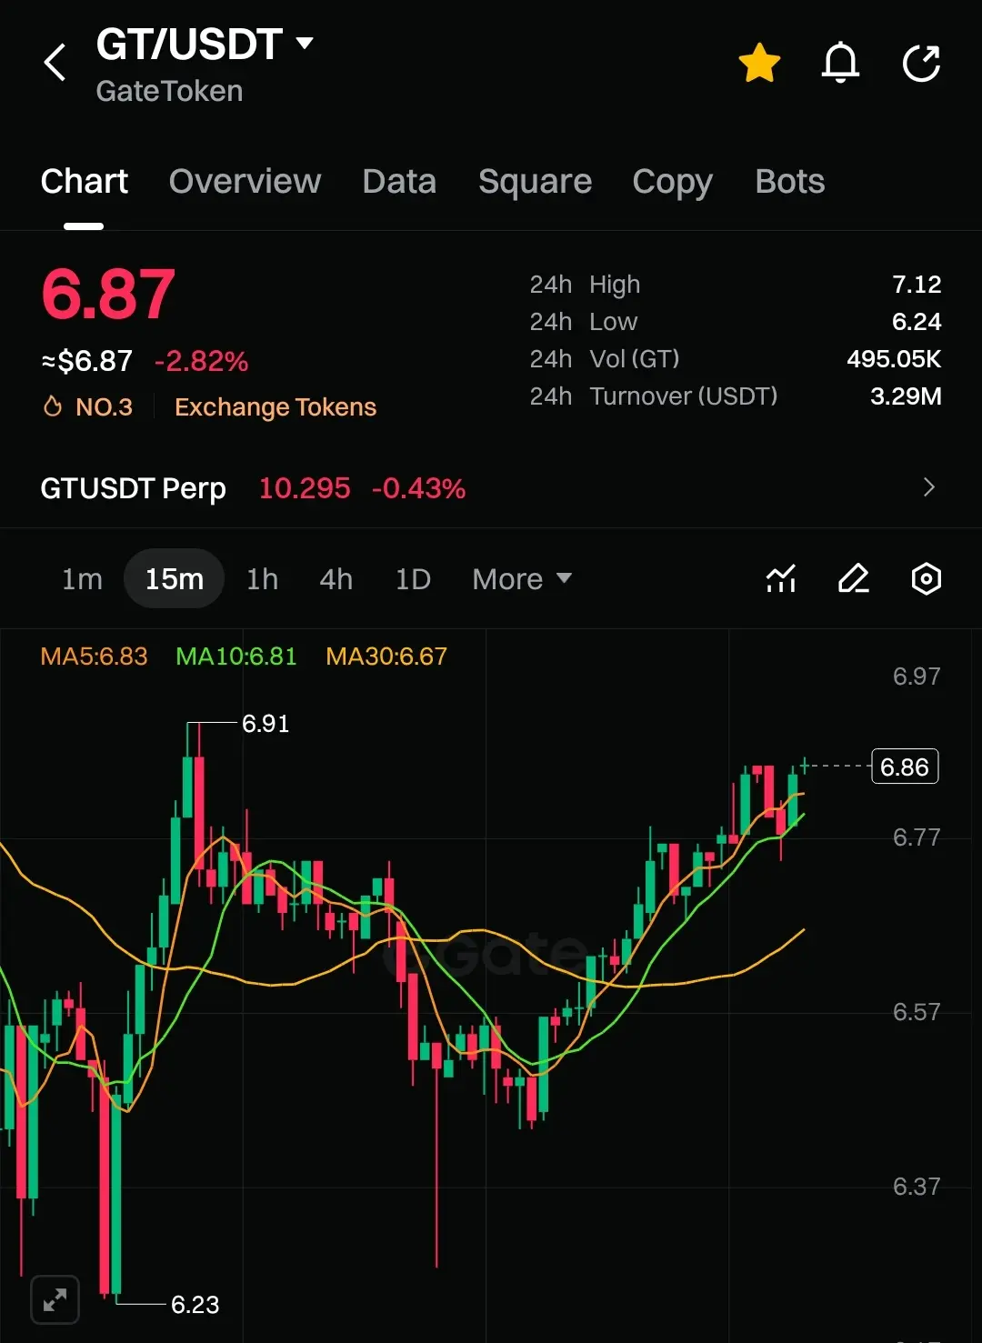The width and height of the screenshot is (982, 1343).
Task: Tap the current price tag 6.86
Action: (905, 767)
